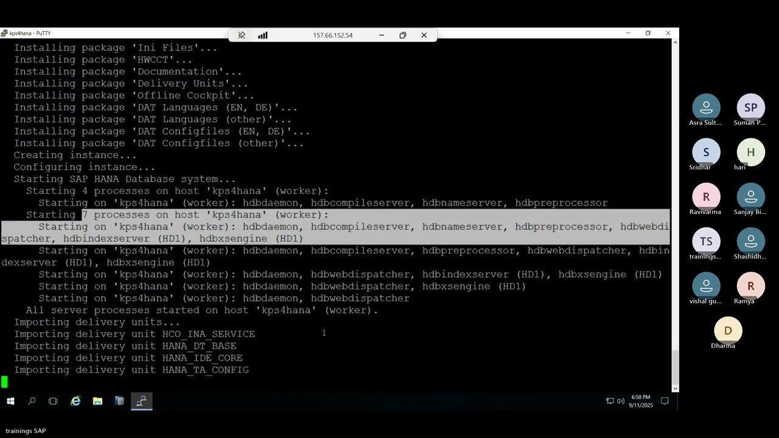Click the 'Creating instance...' terminal line
This screenshot has height=438, width=779.
[75, 155]
